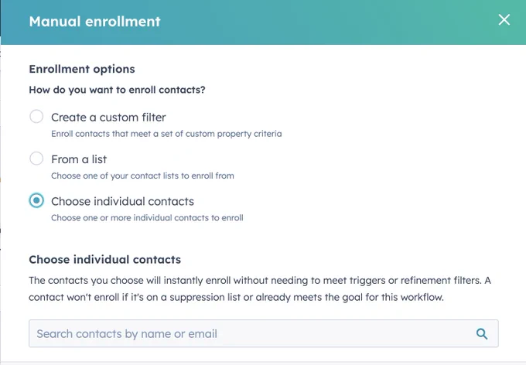
Task: Click the 'Create a custom filter' label
Action: (108, 118)
